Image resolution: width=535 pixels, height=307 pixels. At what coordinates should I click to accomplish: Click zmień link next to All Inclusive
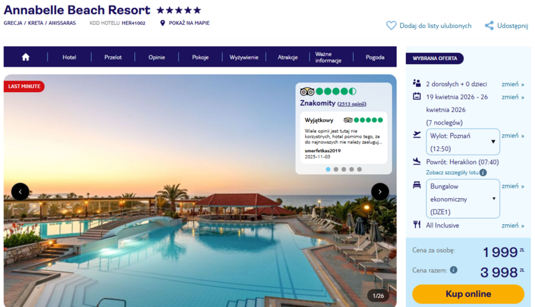[x=513, y=226]
